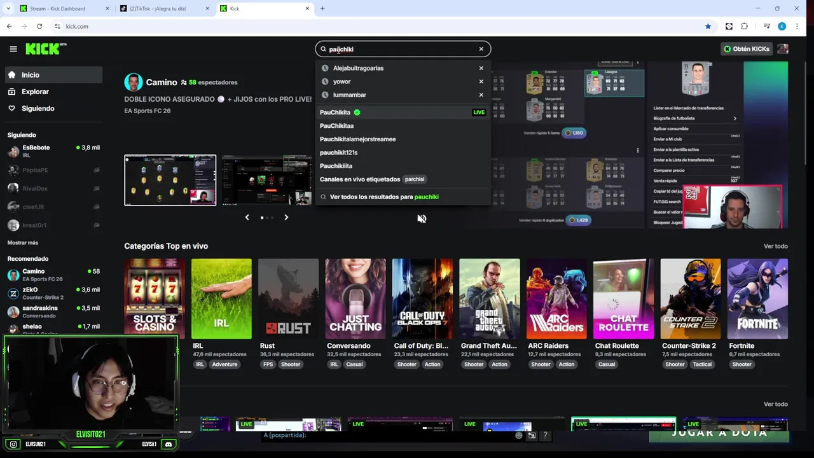Go to previous featured stream

coord(247,218)
